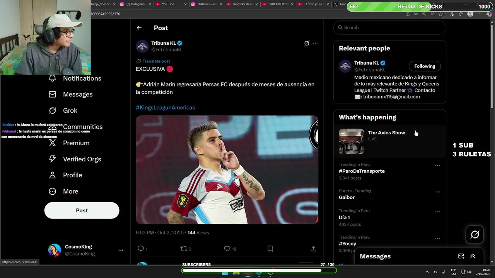The height and width of the screenshot is (278, 495).
Task: Focus the Search input field
Action: 390,27
